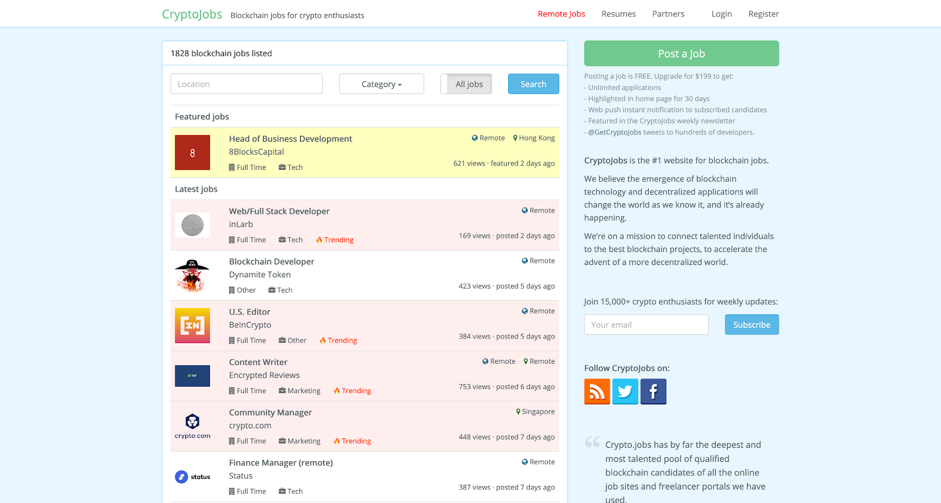This screenshot has height=503, width=941.
Task: Focus the Location input field
Action: 246,84
